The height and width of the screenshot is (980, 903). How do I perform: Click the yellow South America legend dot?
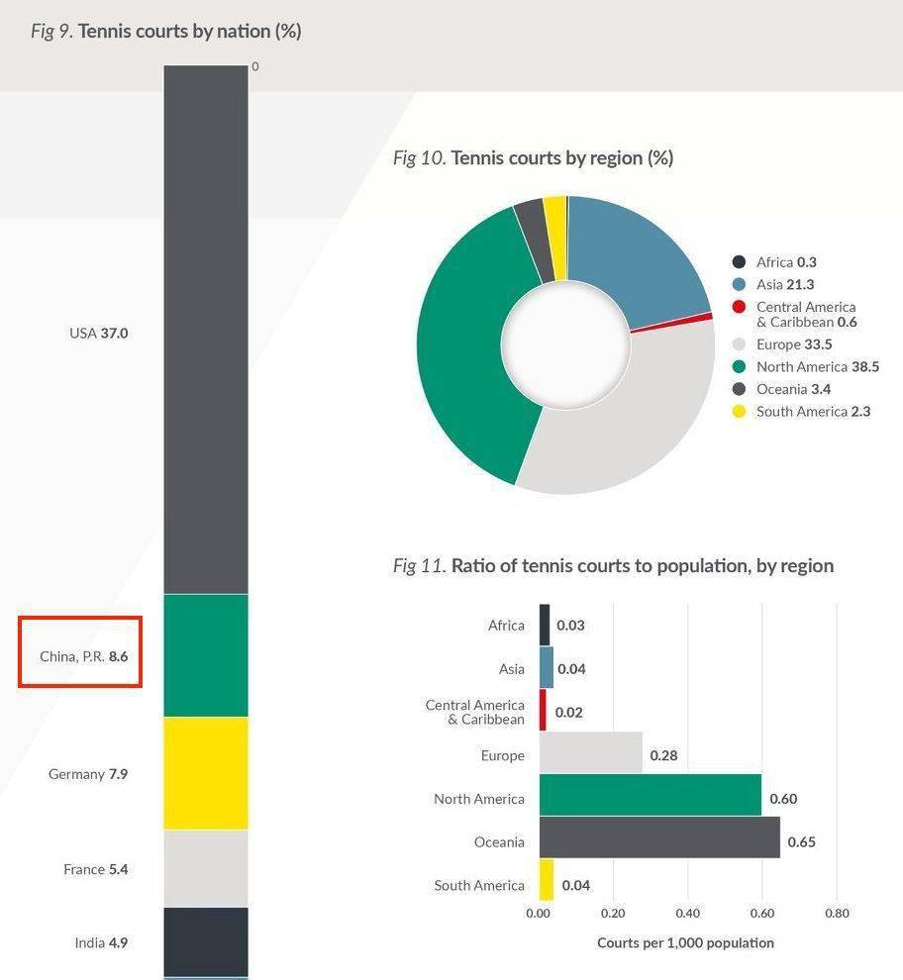tap(739, 412)
